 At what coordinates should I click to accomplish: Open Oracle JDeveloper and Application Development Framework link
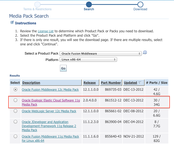point(49,126)
